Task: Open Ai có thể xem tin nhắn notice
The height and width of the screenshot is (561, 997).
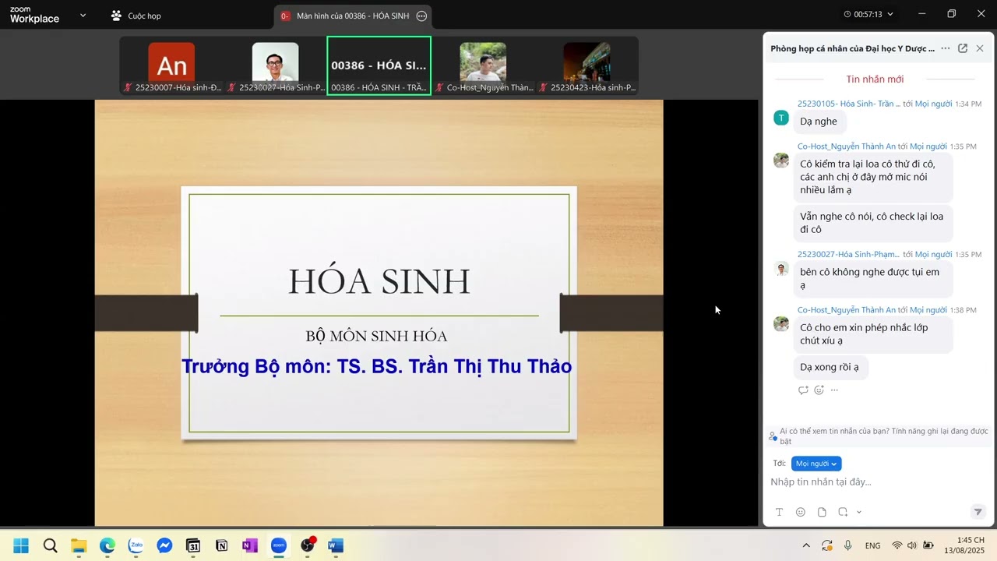Action: click(878, 436)
